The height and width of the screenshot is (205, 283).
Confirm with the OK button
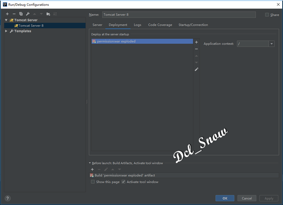225,199
